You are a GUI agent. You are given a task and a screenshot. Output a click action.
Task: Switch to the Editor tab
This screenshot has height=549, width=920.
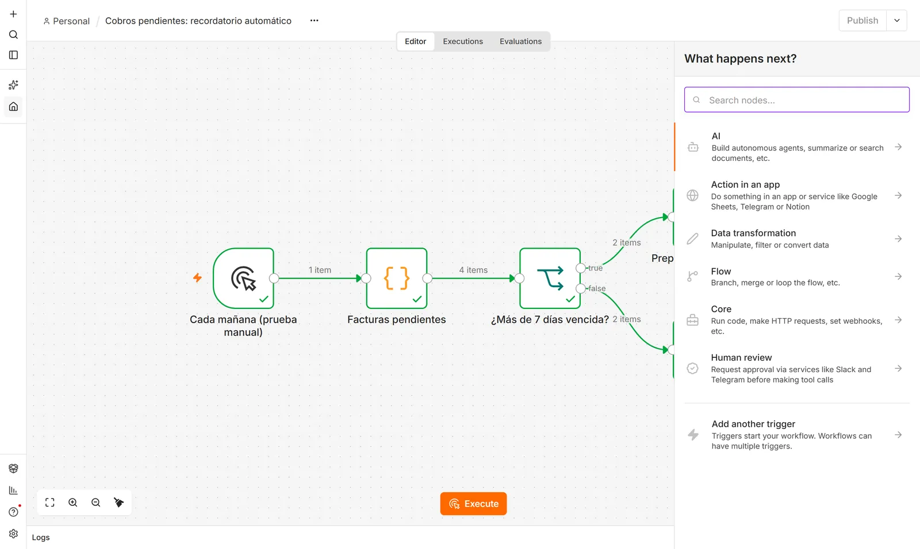[x=415, y=41]
